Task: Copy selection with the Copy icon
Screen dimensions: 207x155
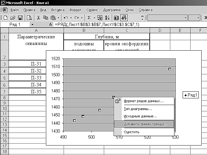Action: (x=46, y=17)
